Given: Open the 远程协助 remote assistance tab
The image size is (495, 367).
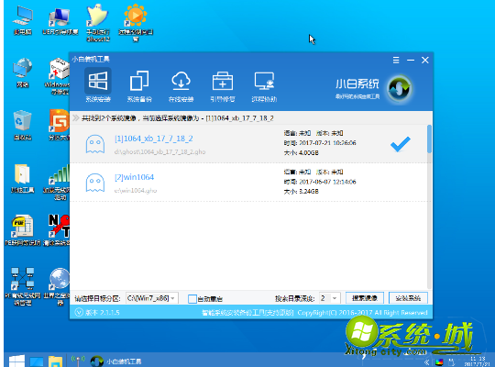Looking at the screenshot, I should [264, 86].
